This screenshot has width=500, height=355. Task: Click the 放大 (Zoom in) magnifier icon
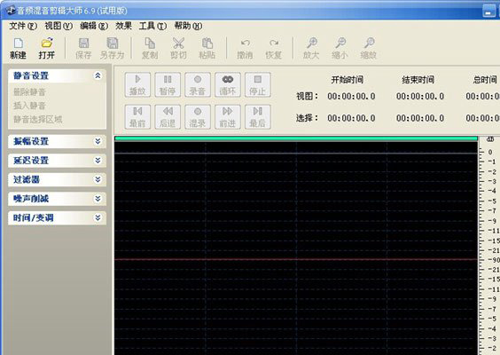tap(311, 48)
